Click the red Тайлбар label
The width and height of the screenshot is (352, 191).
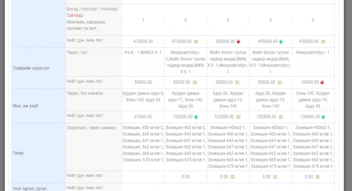75,15
